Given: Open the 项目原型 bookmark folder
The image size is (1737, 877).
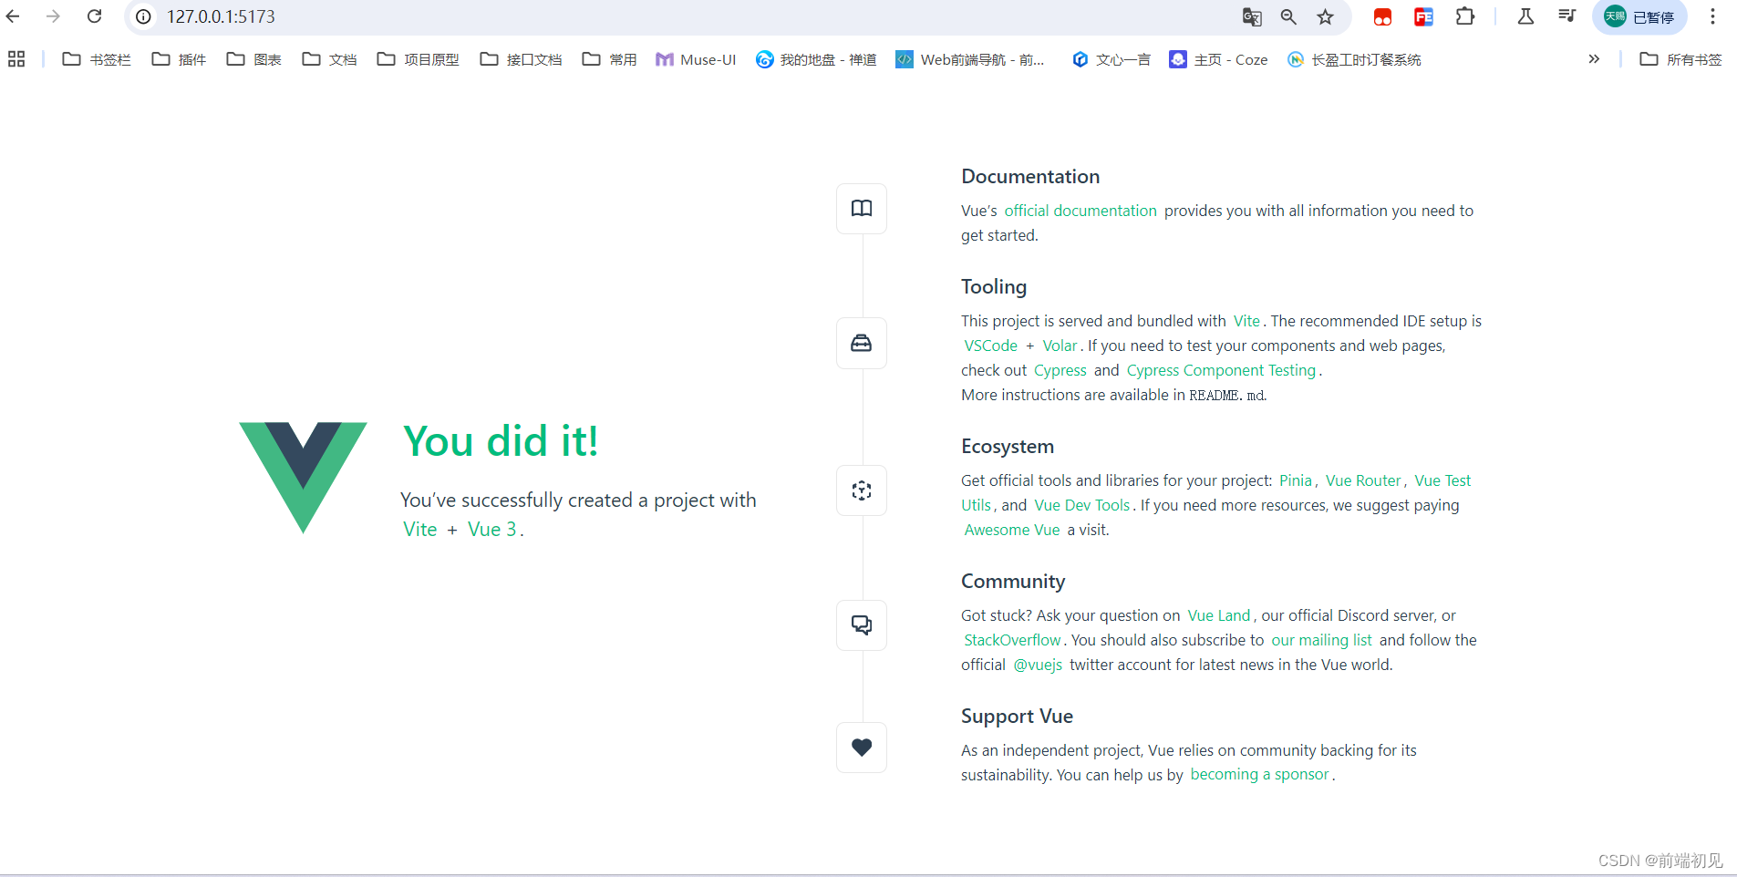Looking at the screenshot, I should point(418,59).
